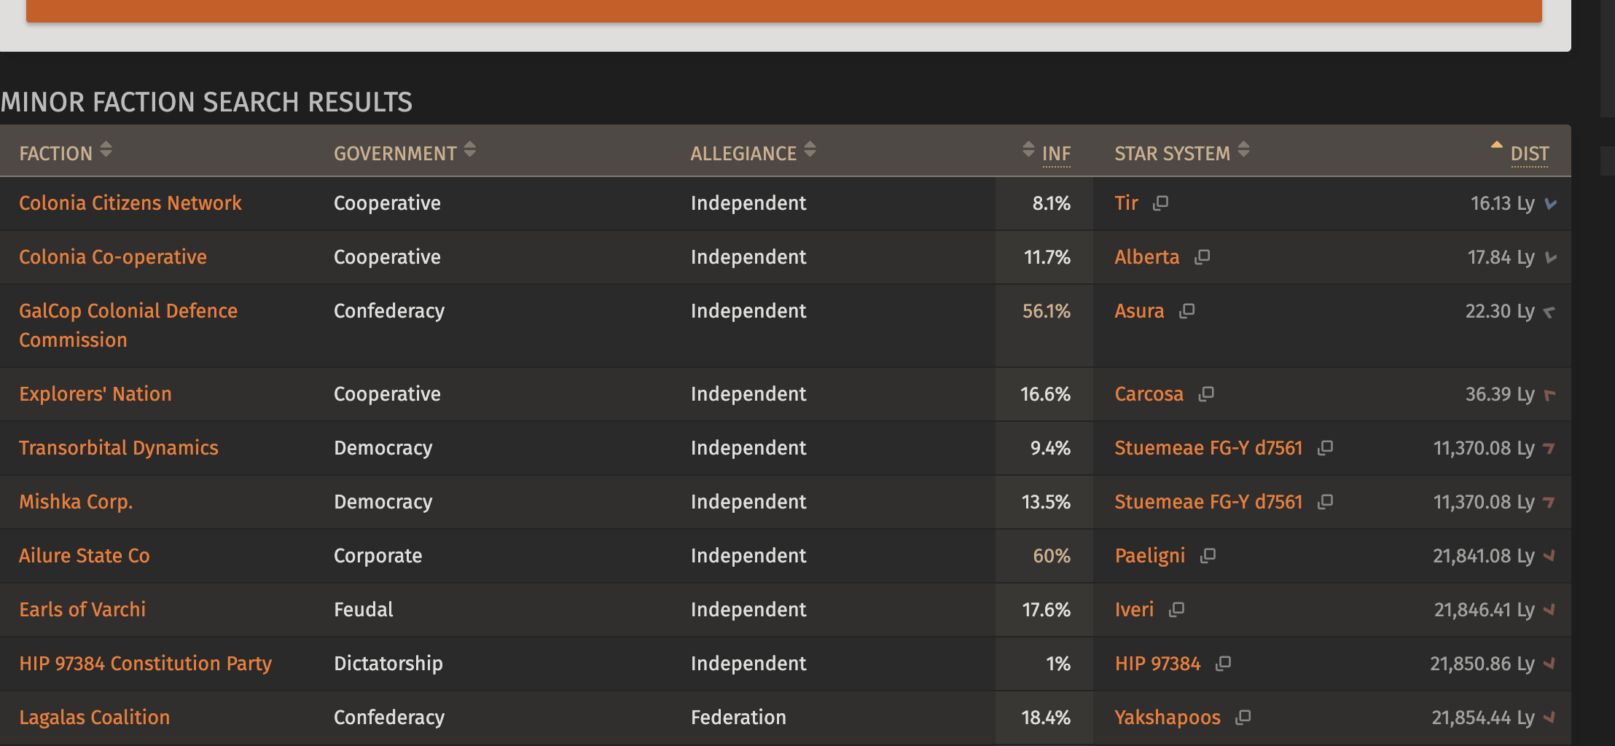The width and height of the screenshot is (1615, 746).
Task: Open Mishka Corp. faction page
Action: (76, 502)
